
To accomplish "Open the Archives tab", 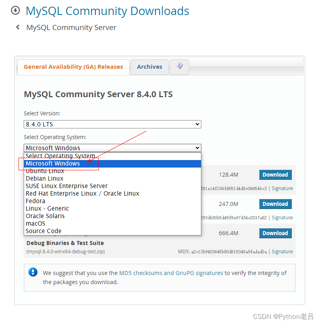I will point(150,67).
